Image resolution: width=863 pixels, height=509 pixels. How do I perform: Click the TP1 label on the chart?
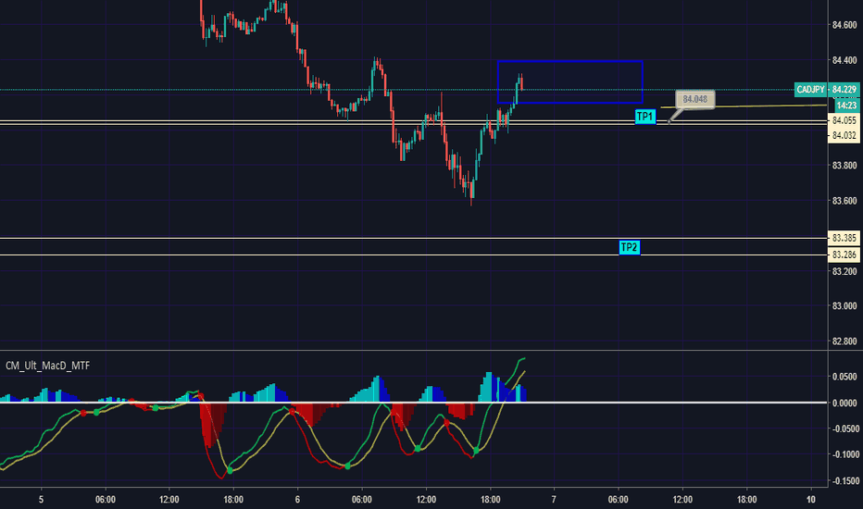point(645,117)
